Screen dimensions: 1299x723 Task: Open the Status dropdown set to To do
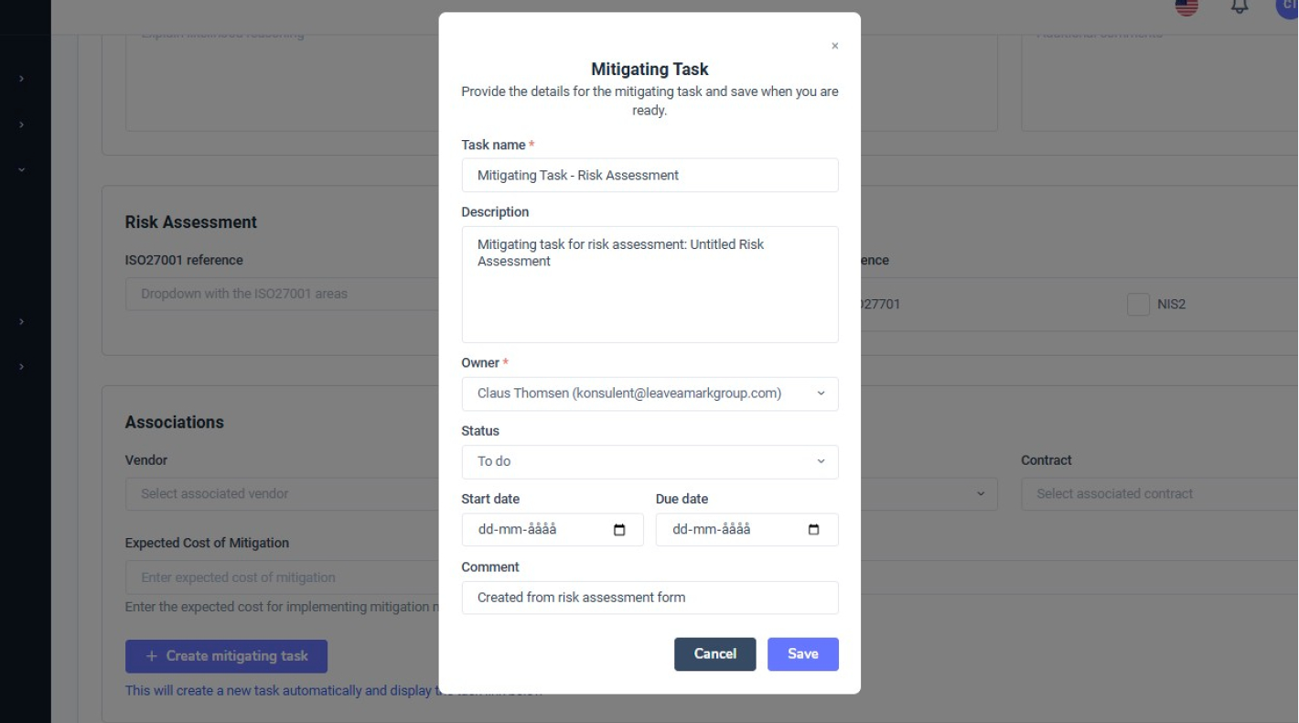pos(649,462)
